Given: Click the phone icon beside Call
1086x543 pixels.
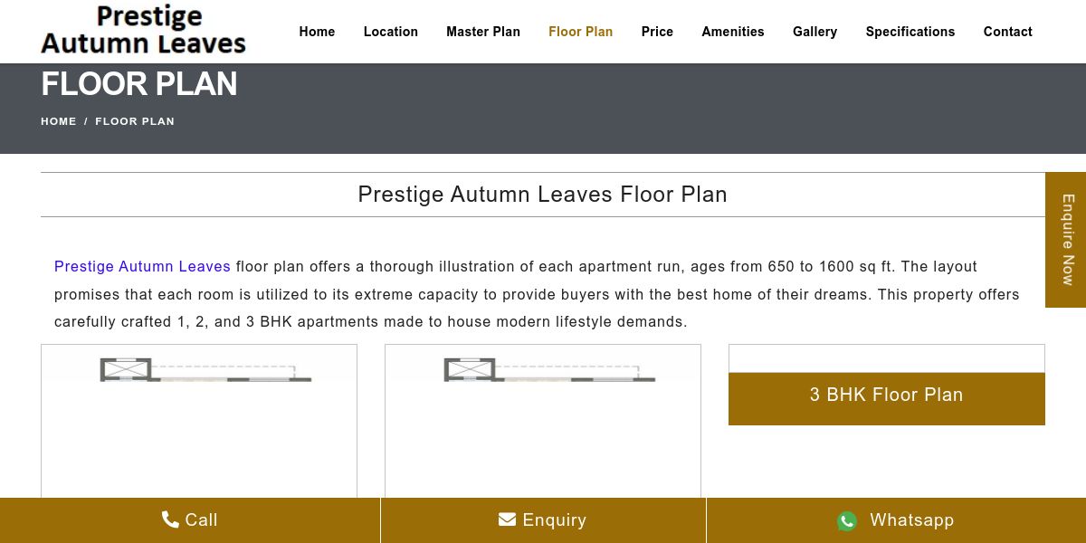Looking at the screenshot, I should [x=170, y=519].
